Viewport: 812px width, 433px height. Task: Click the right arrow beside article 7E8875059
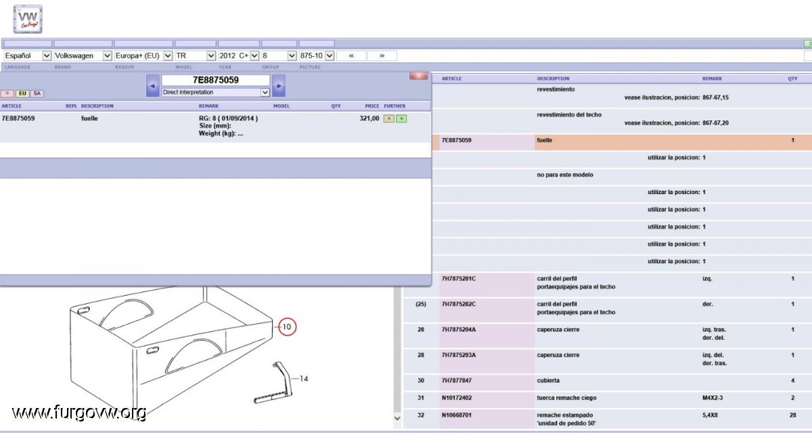[279, 86]
